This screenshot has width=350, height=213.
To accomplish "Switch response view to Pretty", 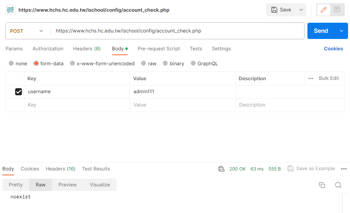I will tap(16, 185).
